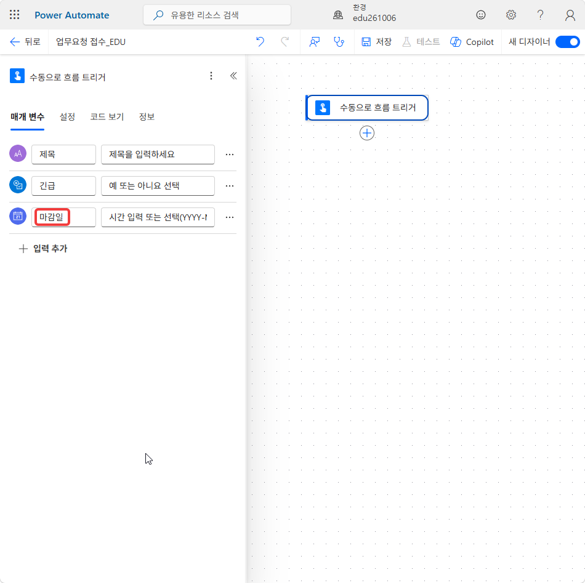Open the settings gear icon
The image size is (585, 583).
click(510, 15)
